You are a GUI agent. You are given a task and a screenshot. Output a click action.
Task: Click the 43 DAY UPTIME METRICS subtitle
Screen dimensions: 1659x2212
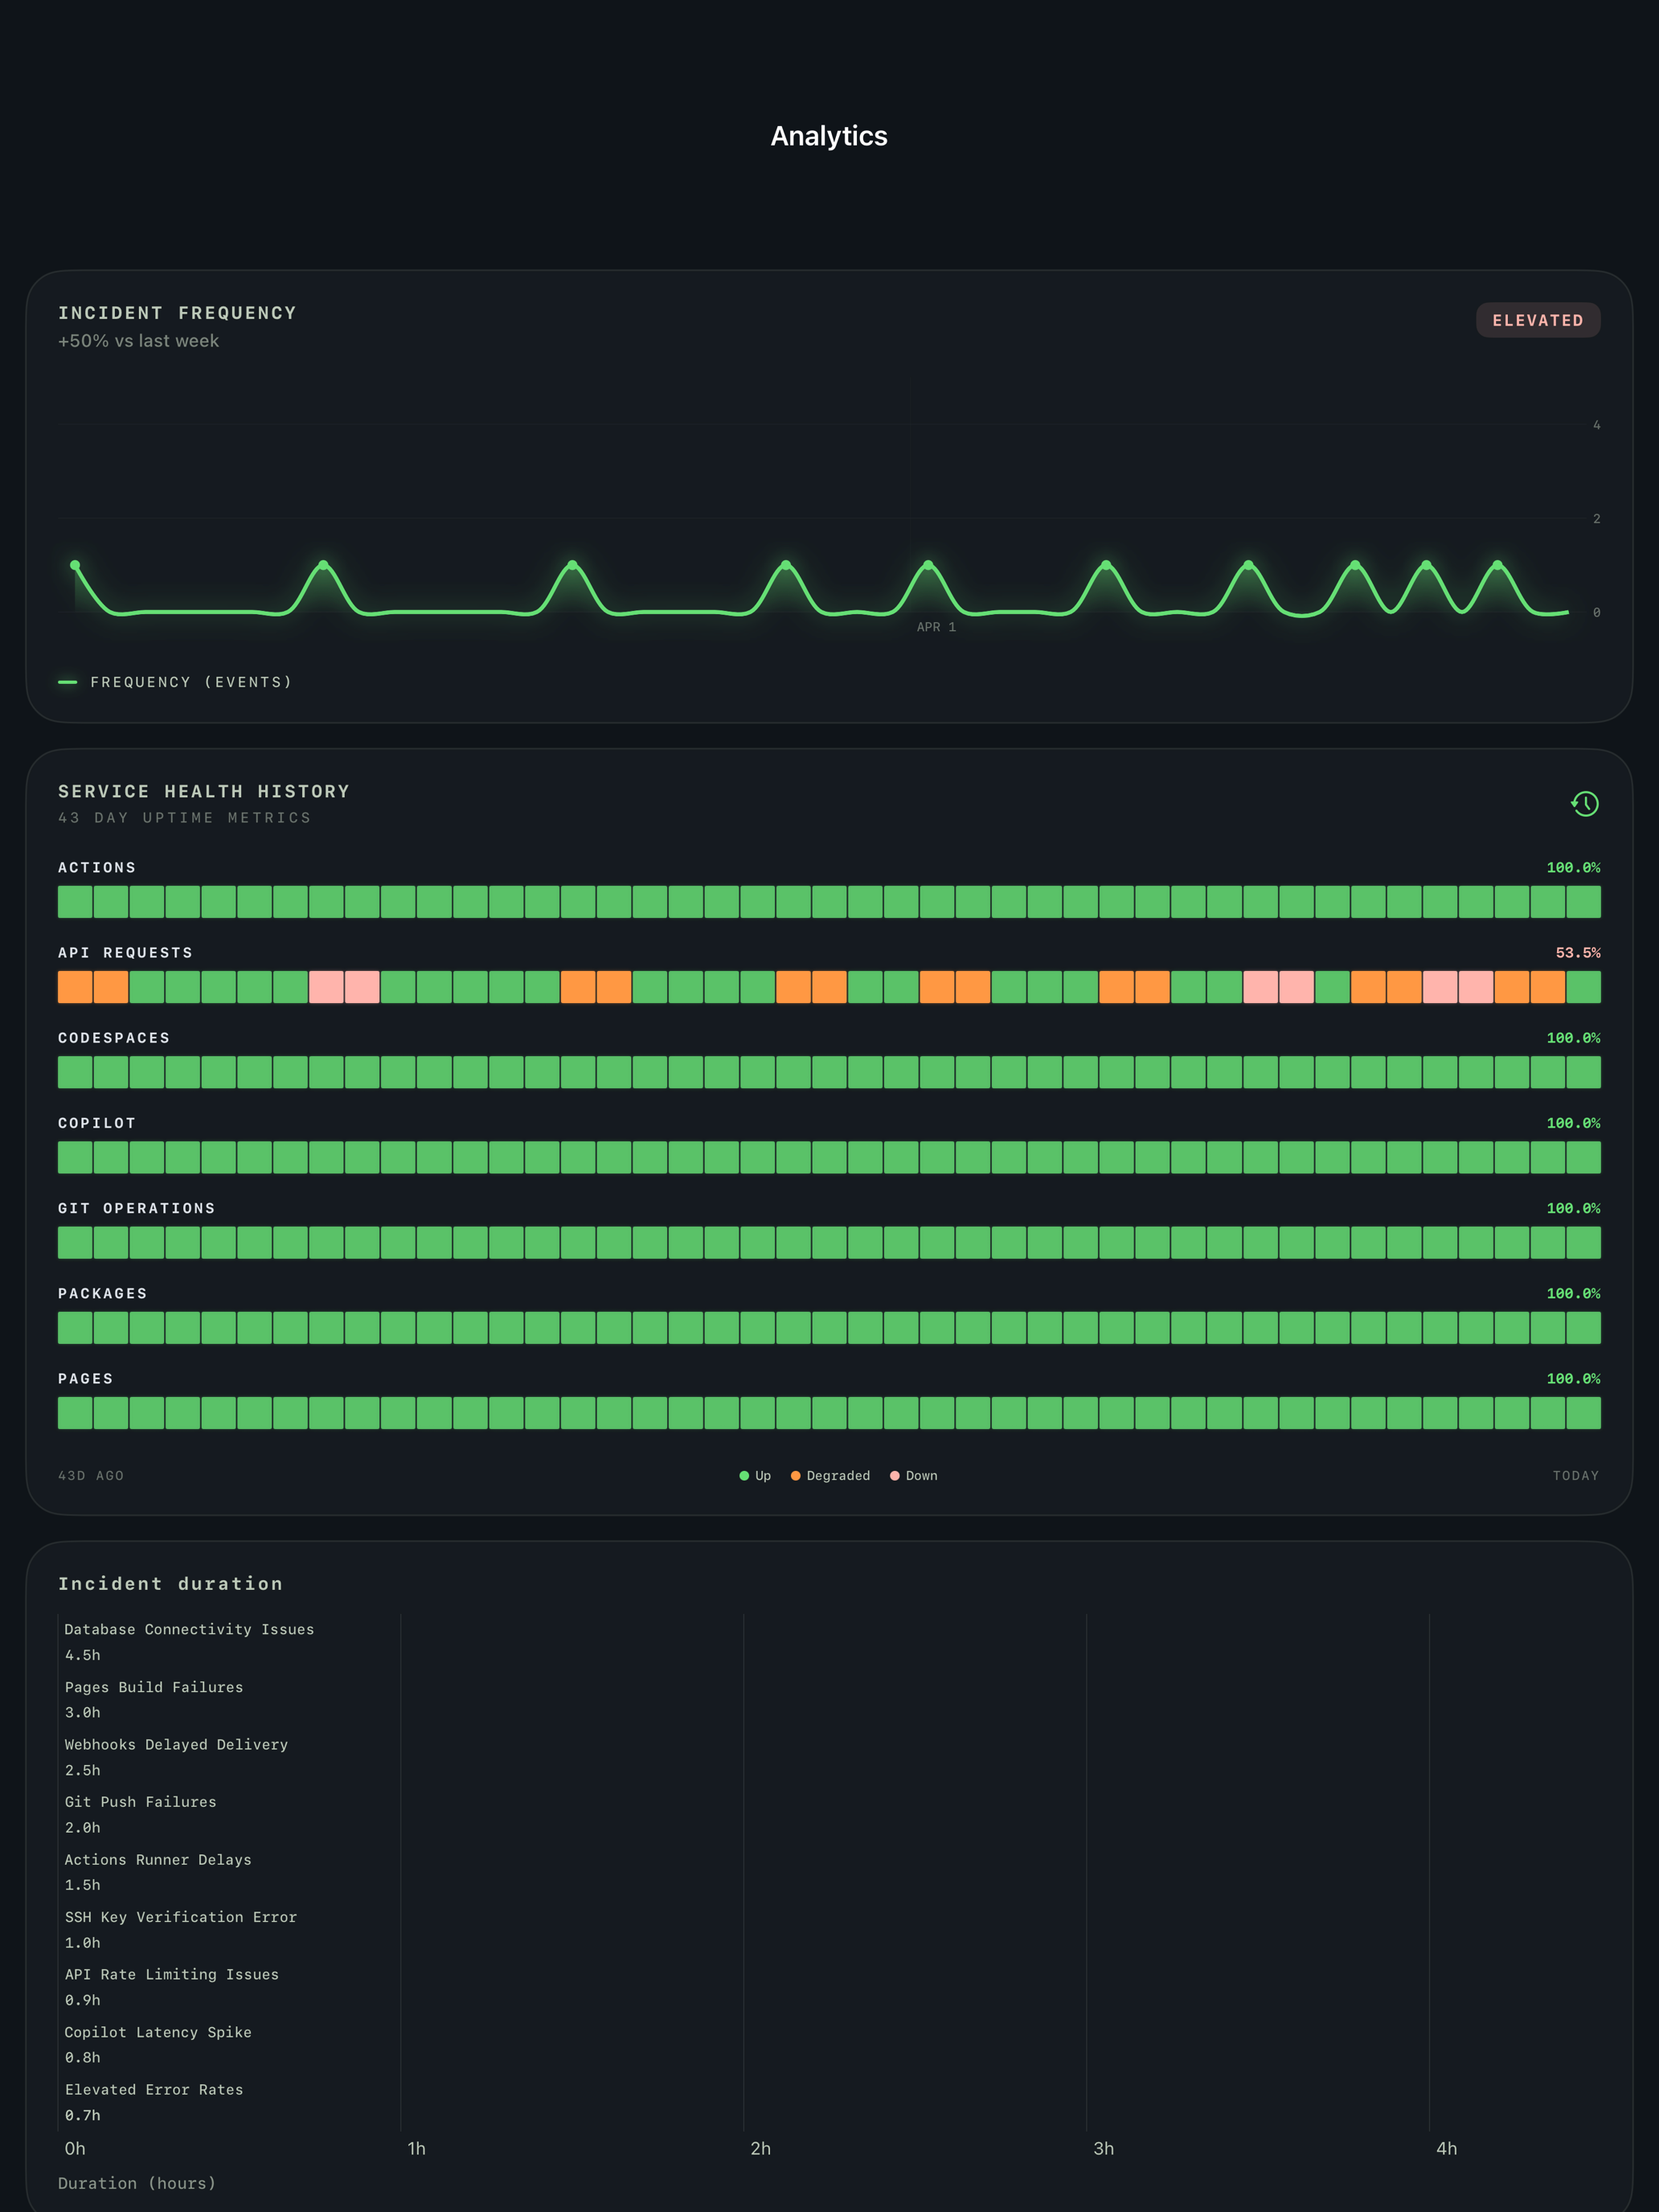[x=185, y=818]
